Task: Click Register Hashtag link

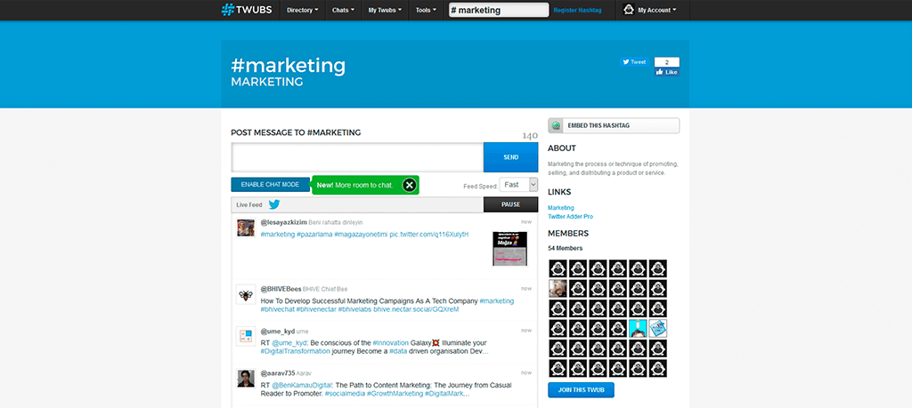Action: [x=577, y=11]
